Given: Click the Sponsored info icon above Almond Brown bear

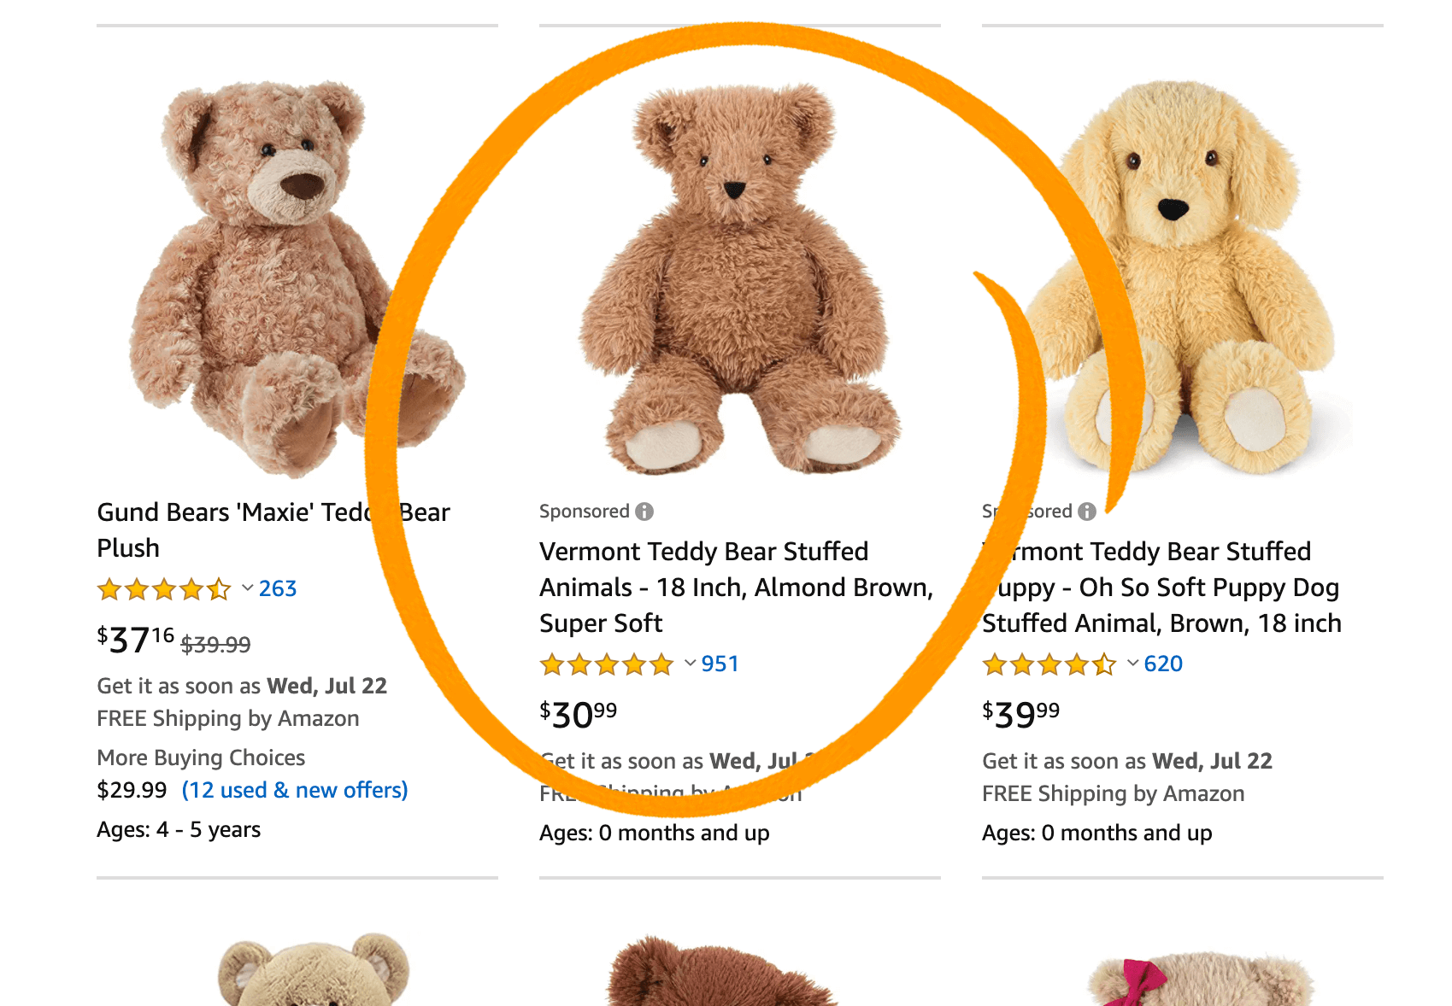Looking at the screenshot, I should (x=644, y=512).
